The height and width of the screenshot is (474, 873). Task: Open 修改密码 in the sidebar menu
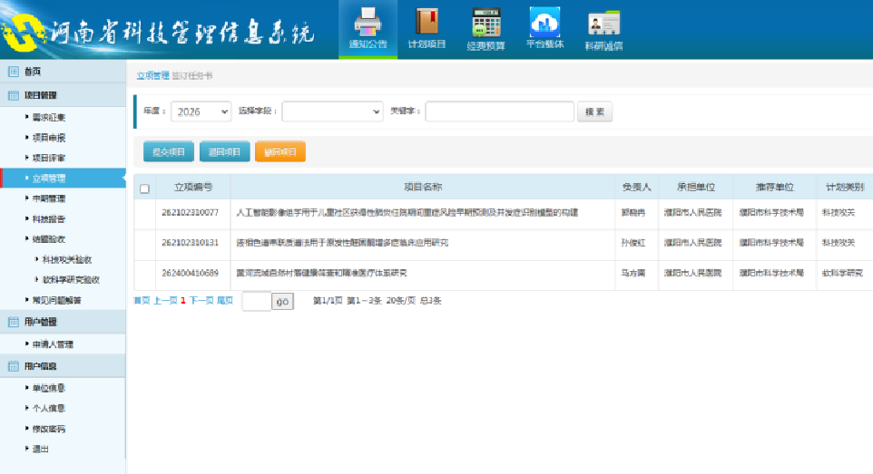point(49,429)
